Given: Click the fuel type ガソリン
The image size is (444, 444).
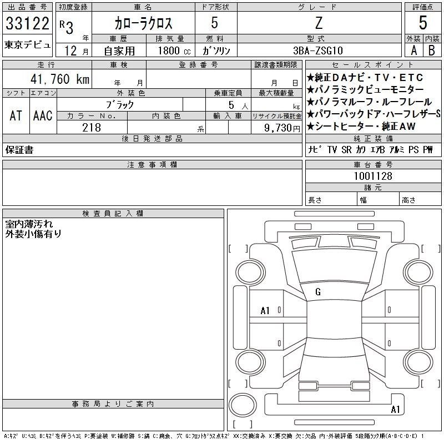Looking at the screenshot, I should [x=216, y=51].
